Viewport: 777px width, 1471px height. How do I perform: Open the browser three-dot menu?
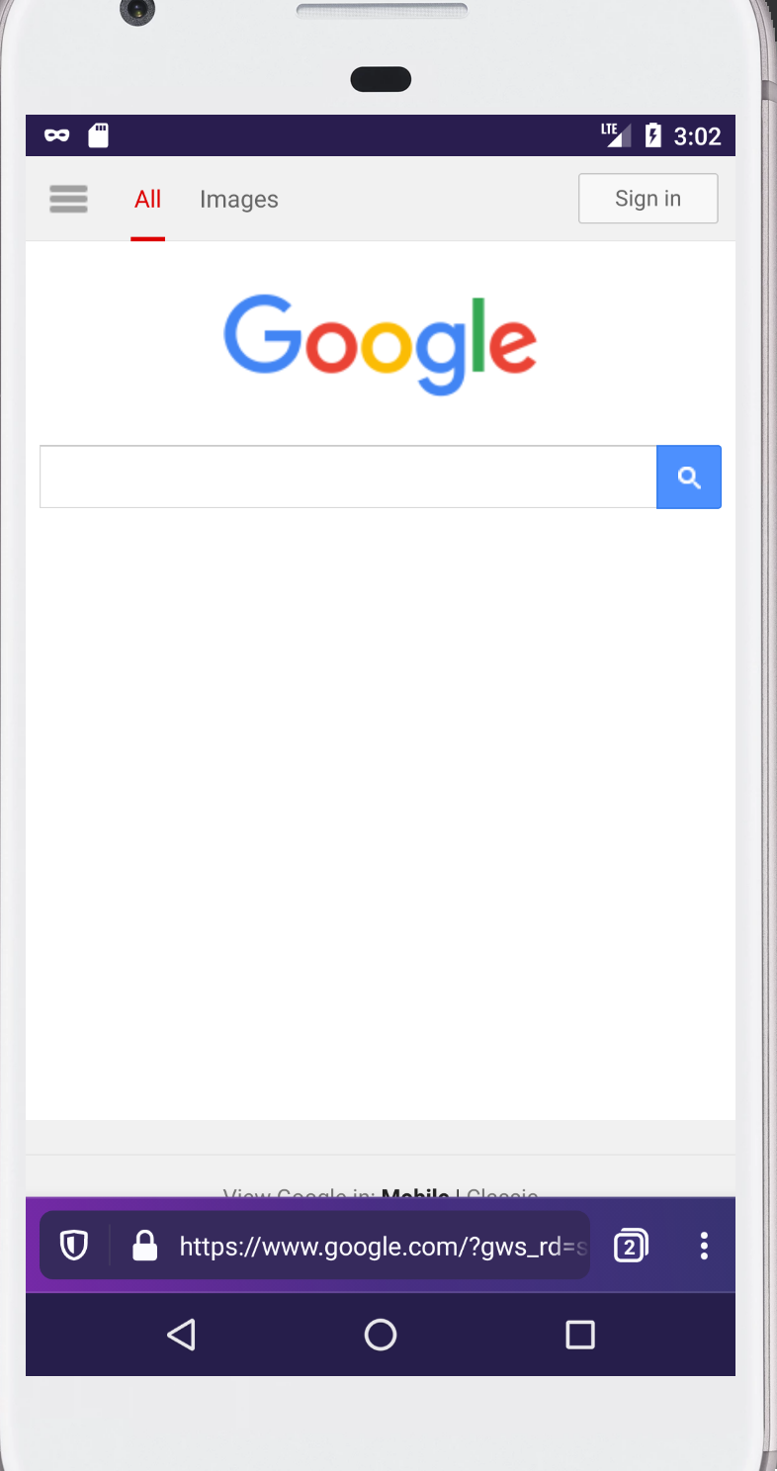click(704, 1246)
